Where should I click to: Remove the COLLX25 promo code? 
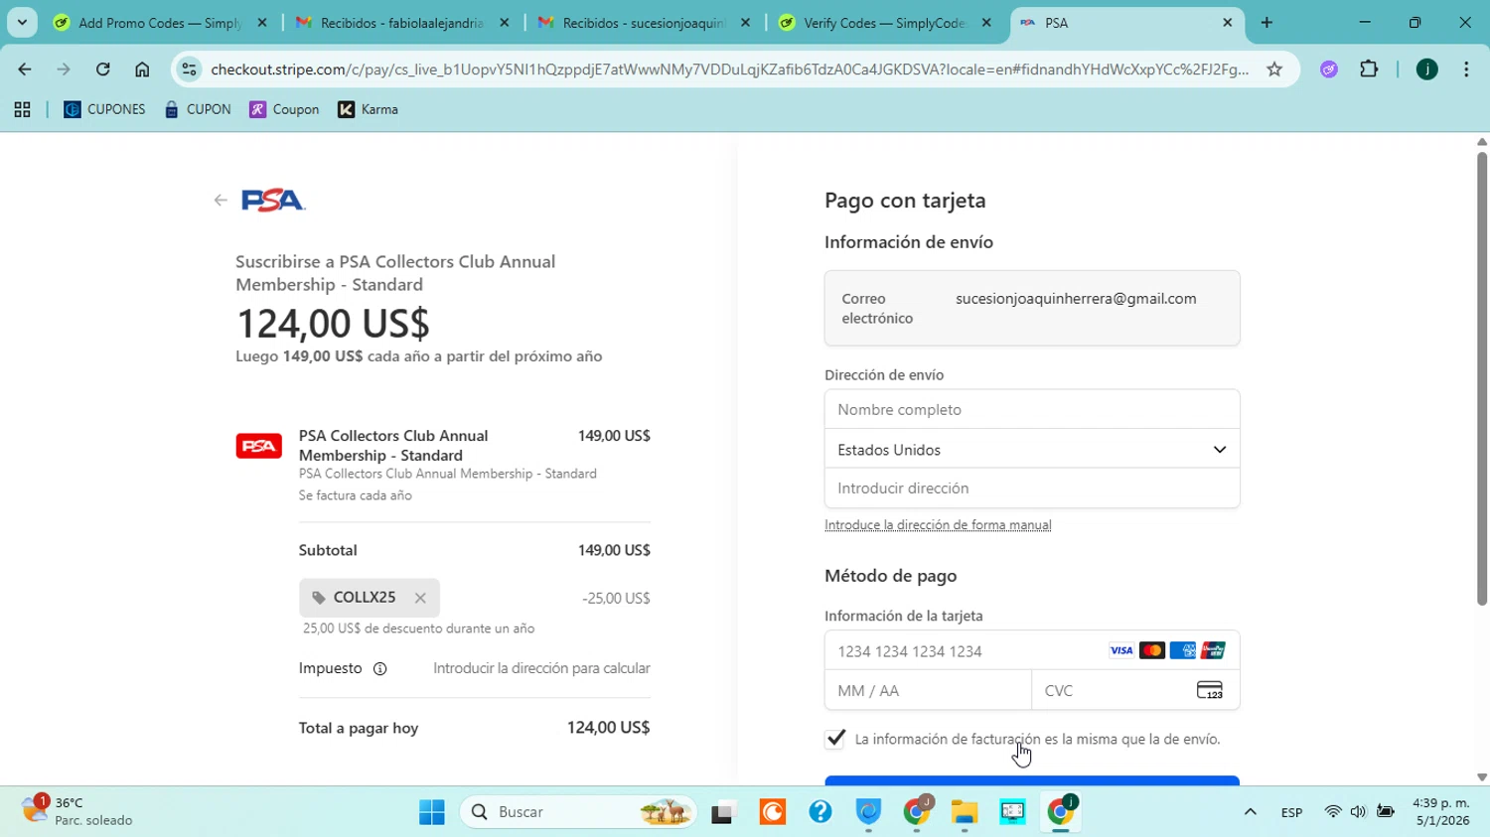420,598
